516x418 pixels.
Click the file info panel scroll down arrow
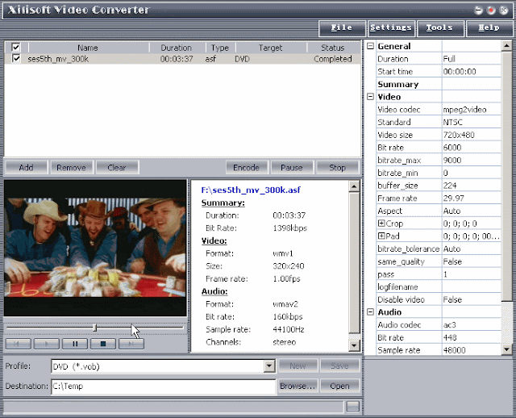354,345
